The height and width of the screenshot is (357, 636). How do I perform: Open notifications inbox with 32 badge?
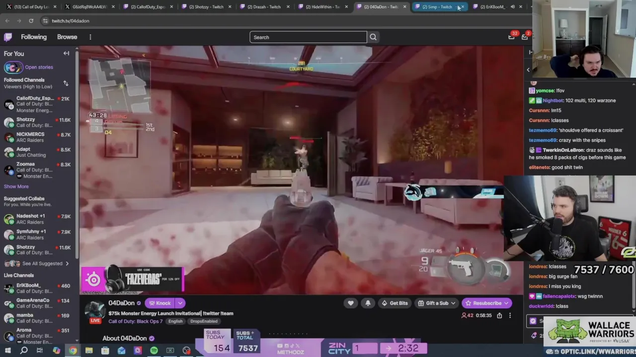512,37
